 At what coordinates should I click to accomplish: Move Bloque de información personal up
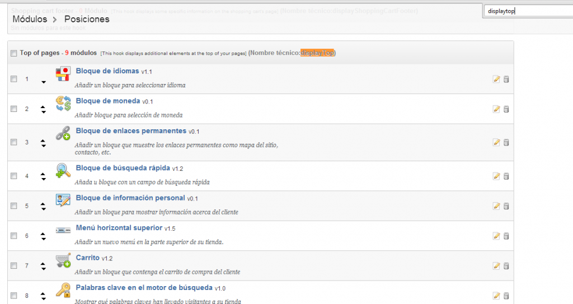(44, 204)
